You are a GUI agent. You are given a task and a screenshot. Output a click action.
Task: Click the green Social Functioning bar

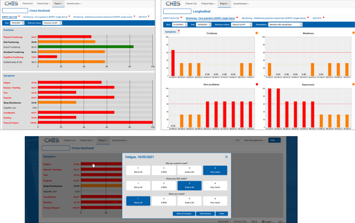point(86,47)
